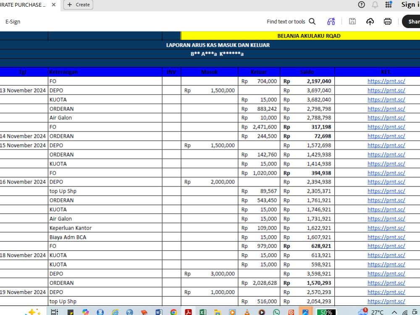Click the 50% battery indicator
Image resolution: width=420 pixels, height=315 pixels.
tap(326, 312)
